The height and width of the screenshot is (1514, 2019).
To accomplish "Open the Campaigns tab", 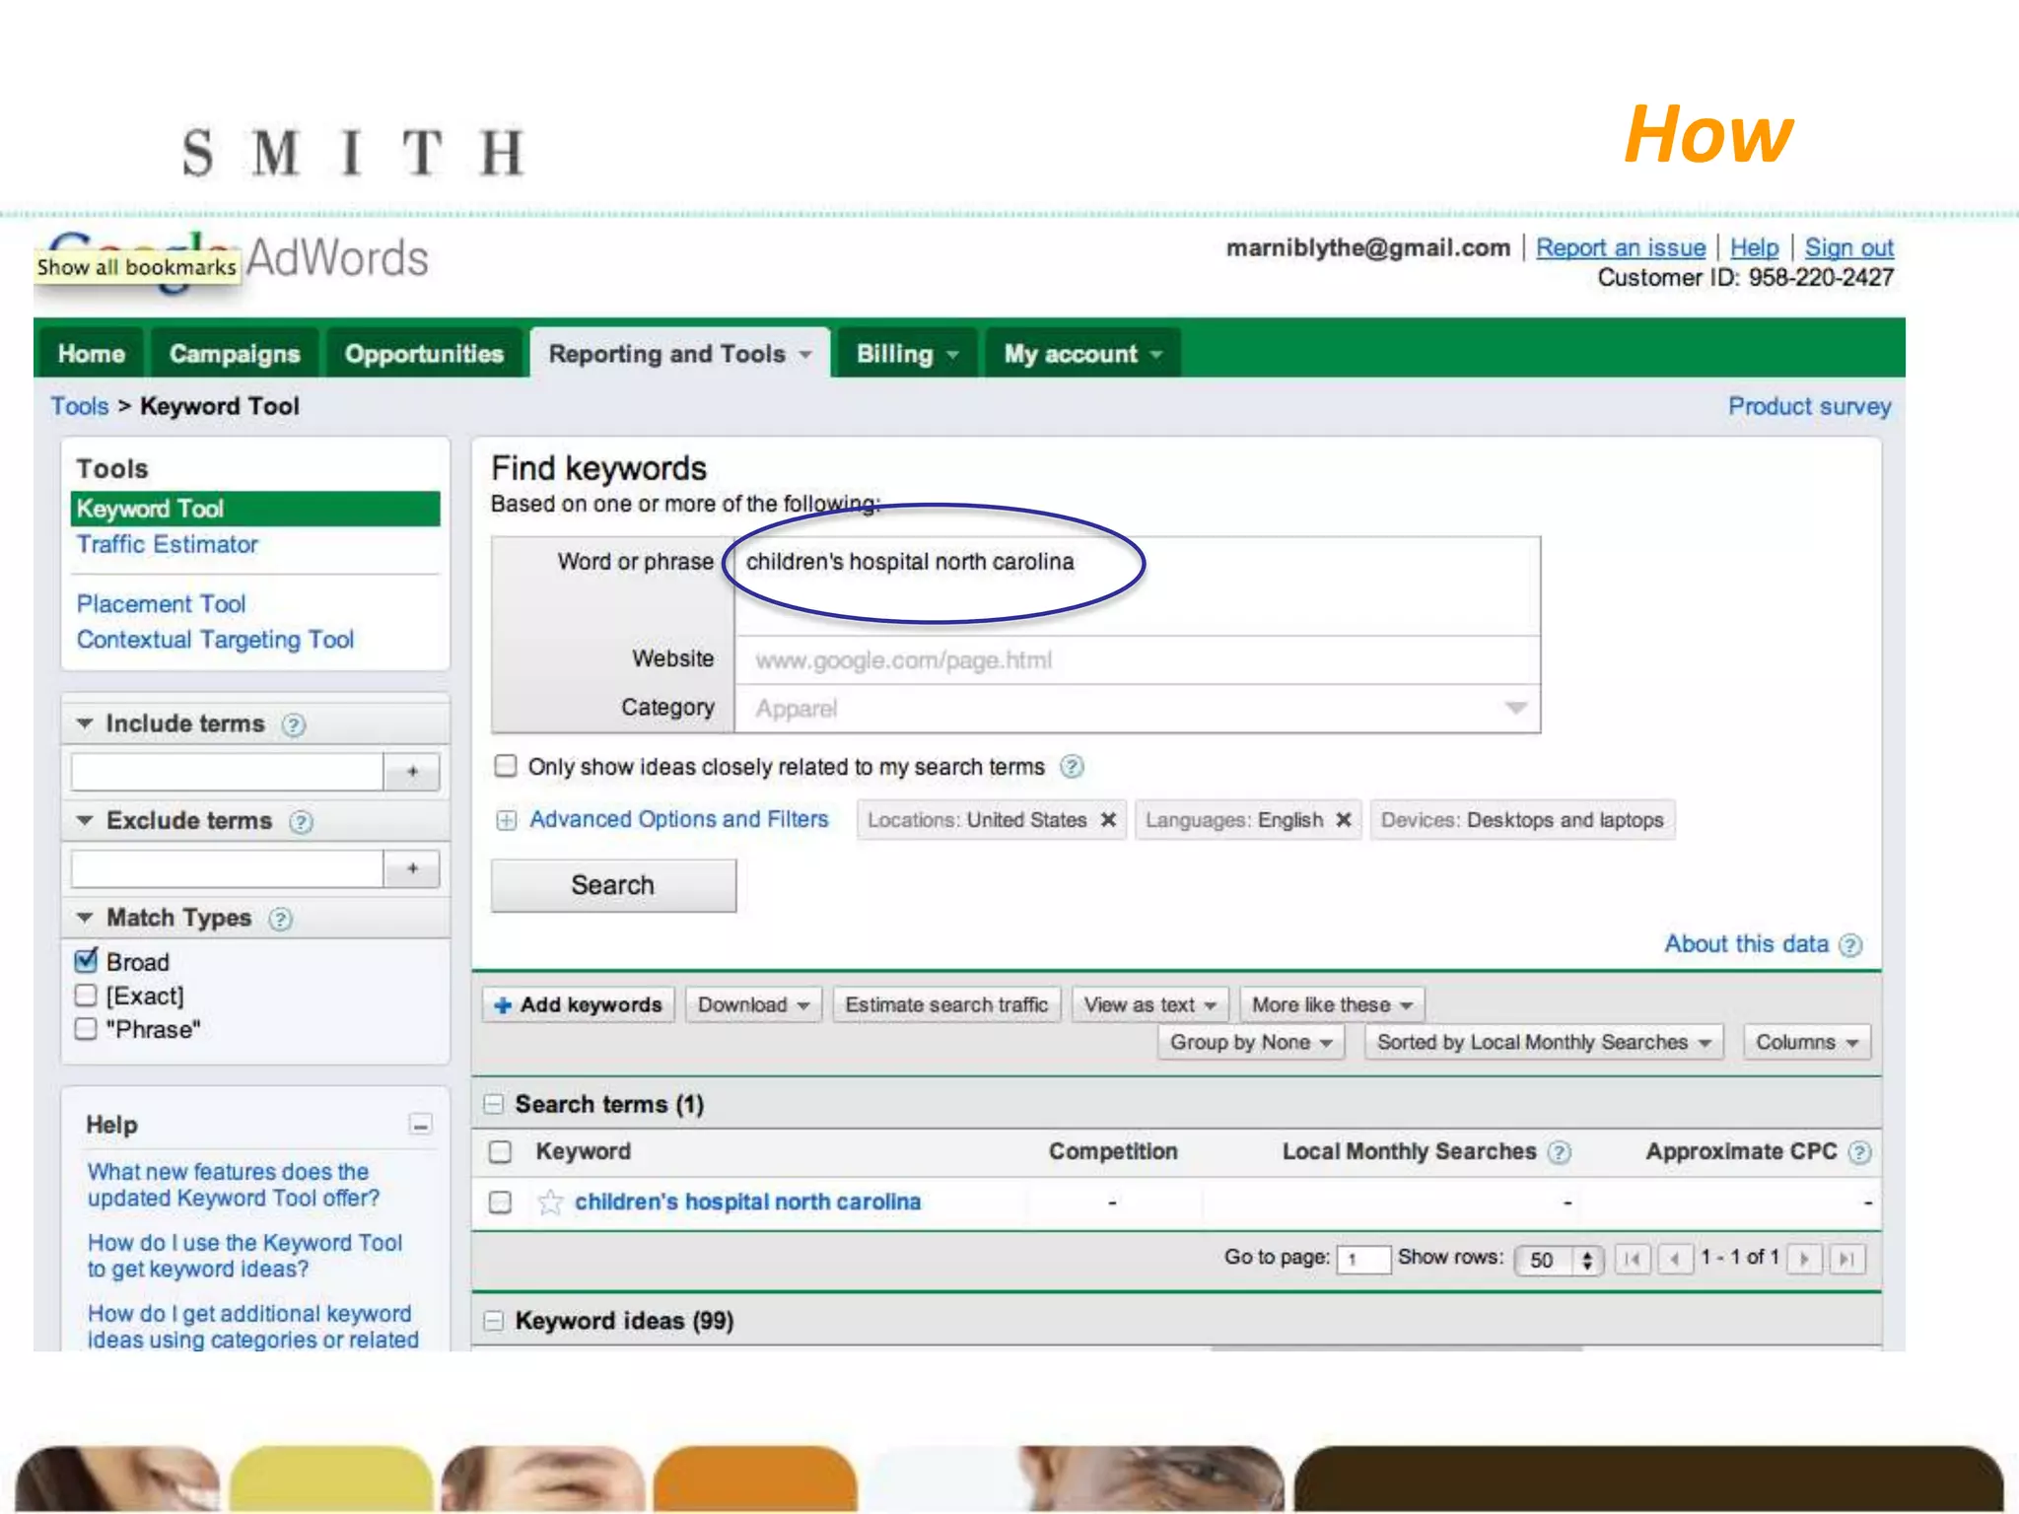I will pyautogui.click(x=235, y=354).
